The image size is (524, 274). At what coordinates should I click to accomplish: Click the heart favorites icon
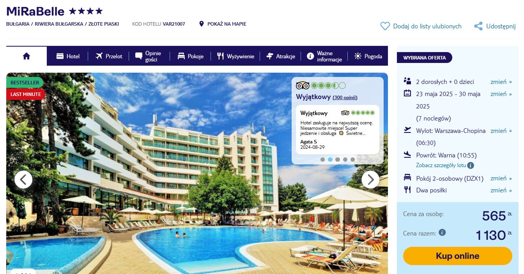(x=385, y=26)
